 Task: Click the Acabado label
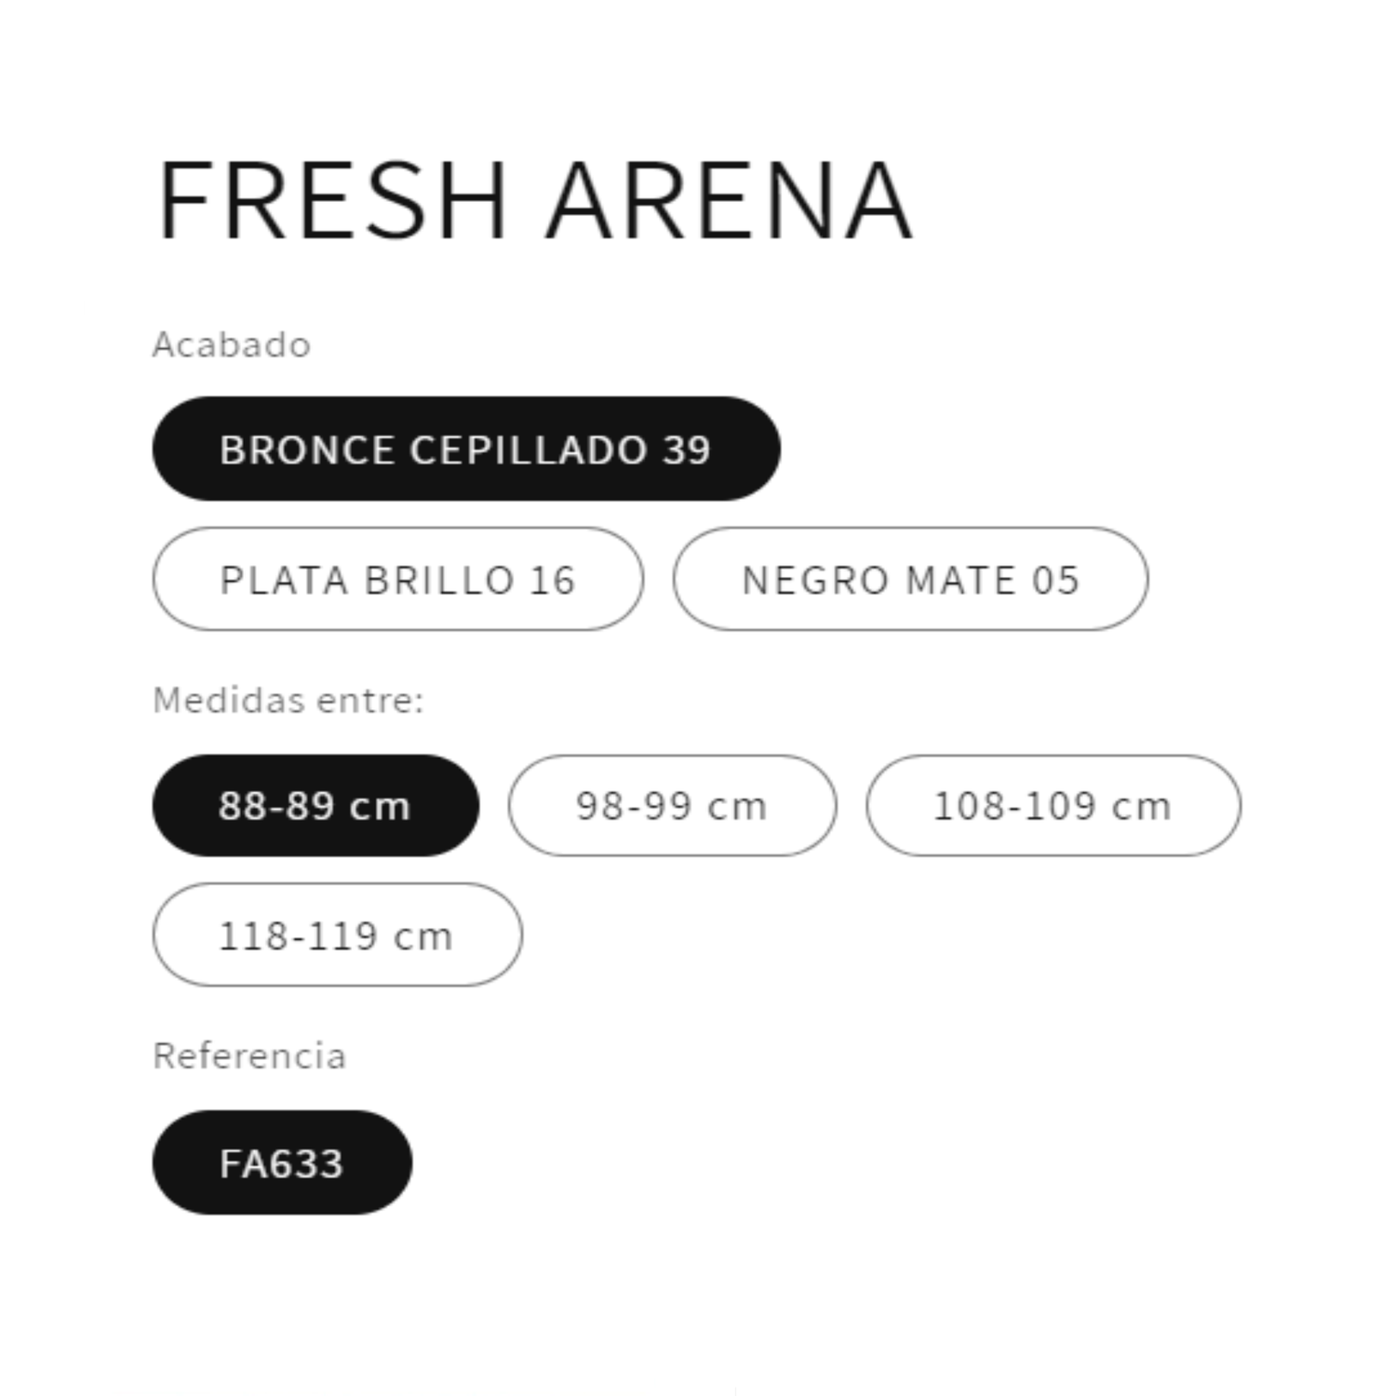click(x=232, y=344)
